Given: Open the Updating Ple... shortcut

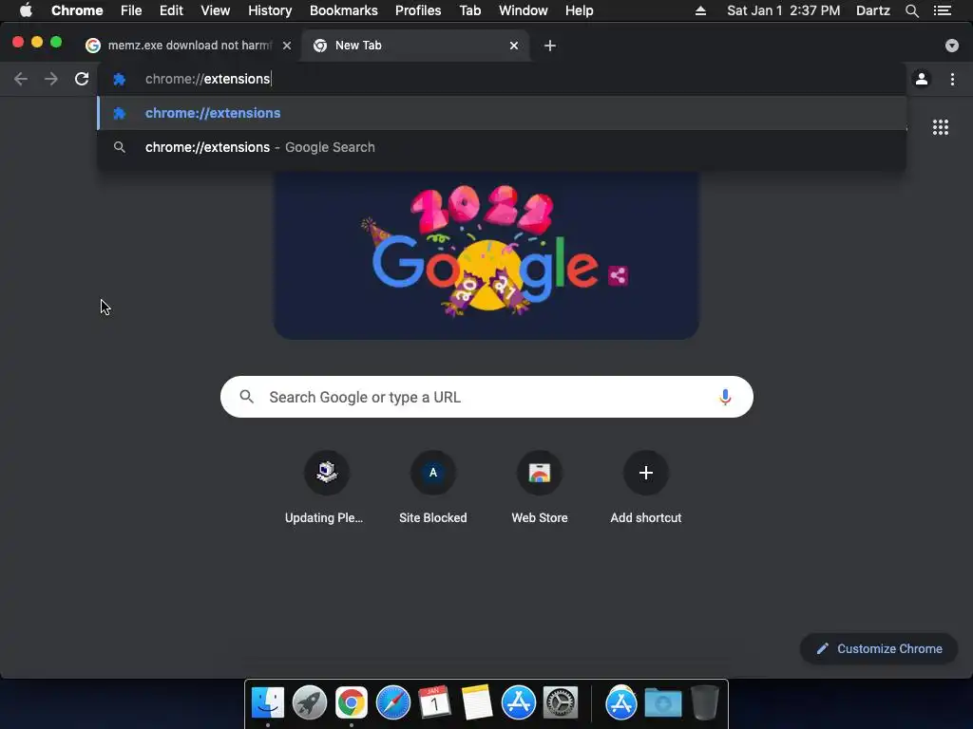Looking at the screenshot, I should coord(327,489).
